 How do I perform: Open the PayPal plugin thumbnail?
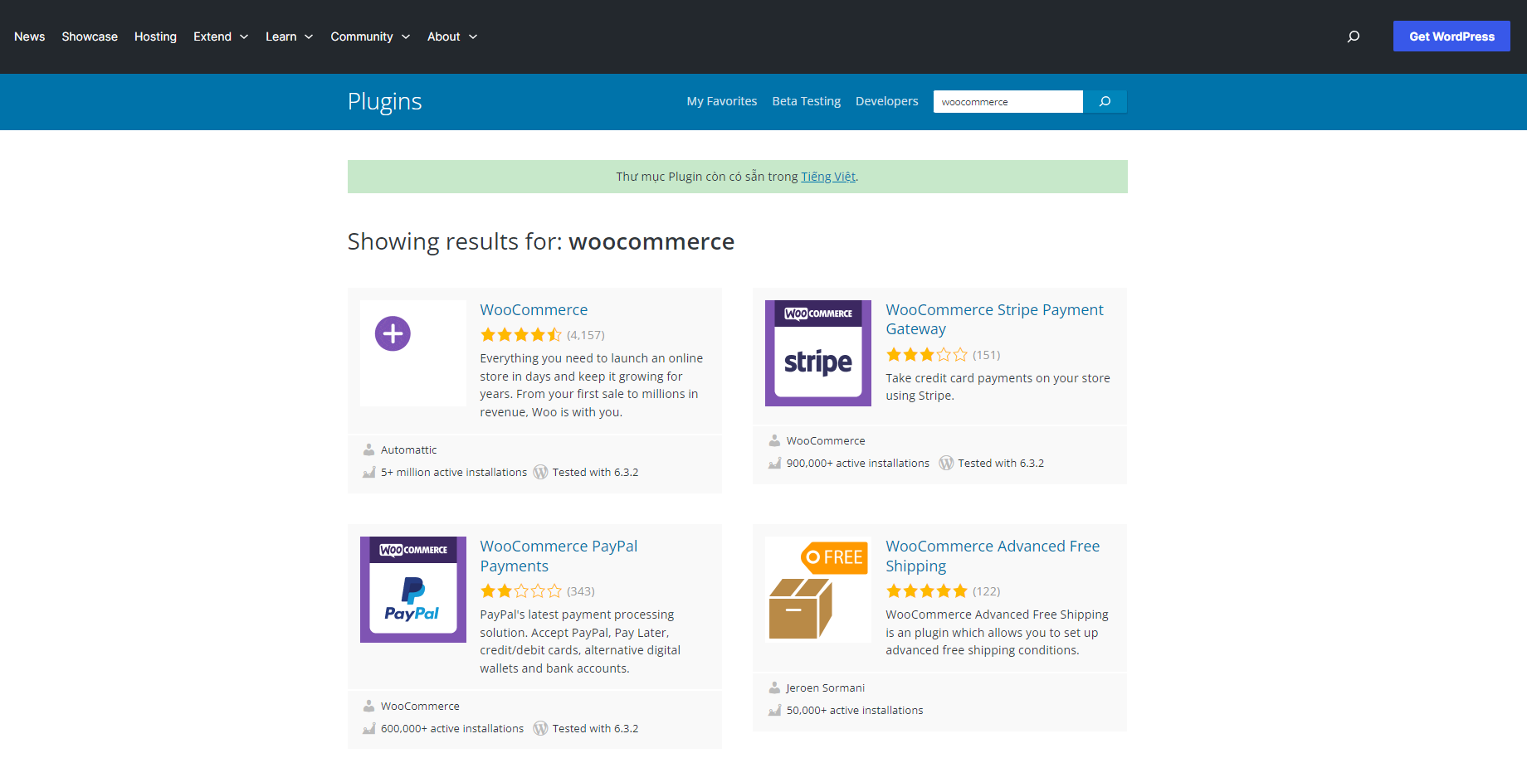click(413, 590)
